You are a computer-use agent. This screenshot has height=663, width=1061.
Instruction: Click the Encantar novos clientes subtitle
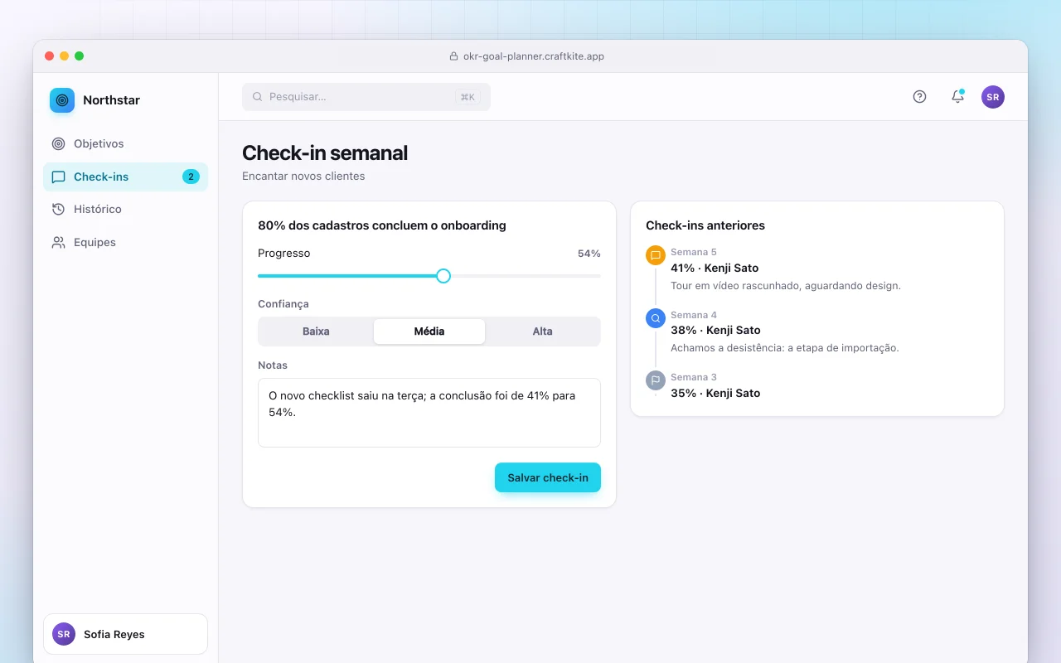(x=303, y=176)
